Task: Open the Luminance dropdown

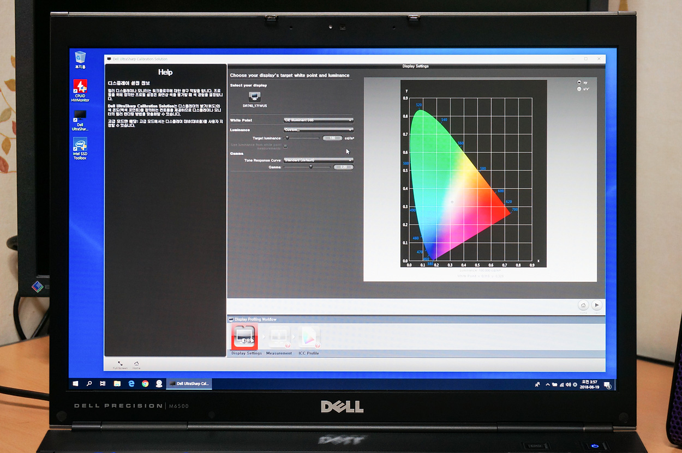Action: [319, 130]
